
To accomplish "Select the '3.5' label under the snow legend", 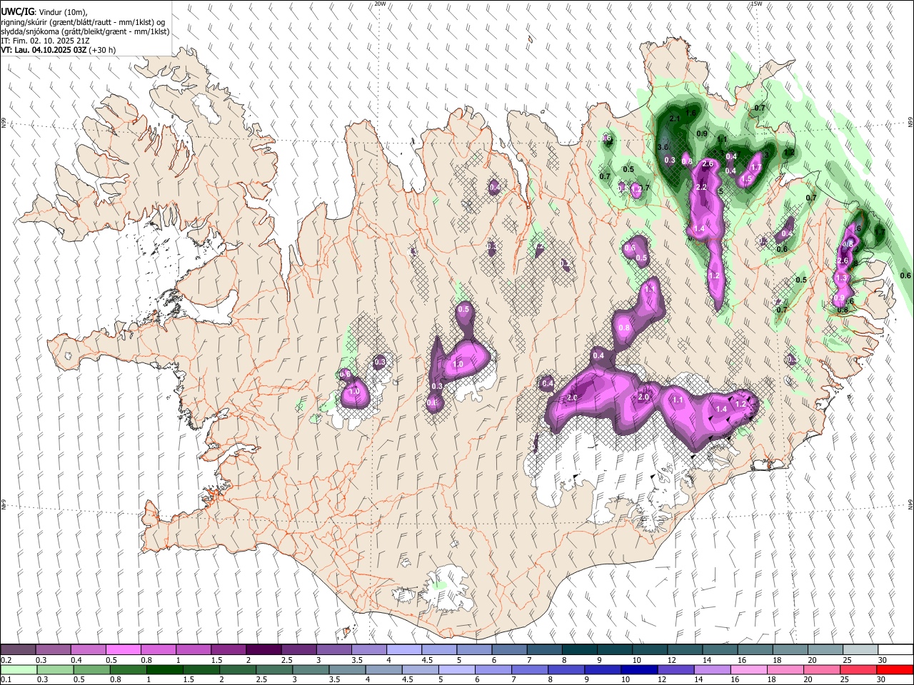I will pos(356,660).
